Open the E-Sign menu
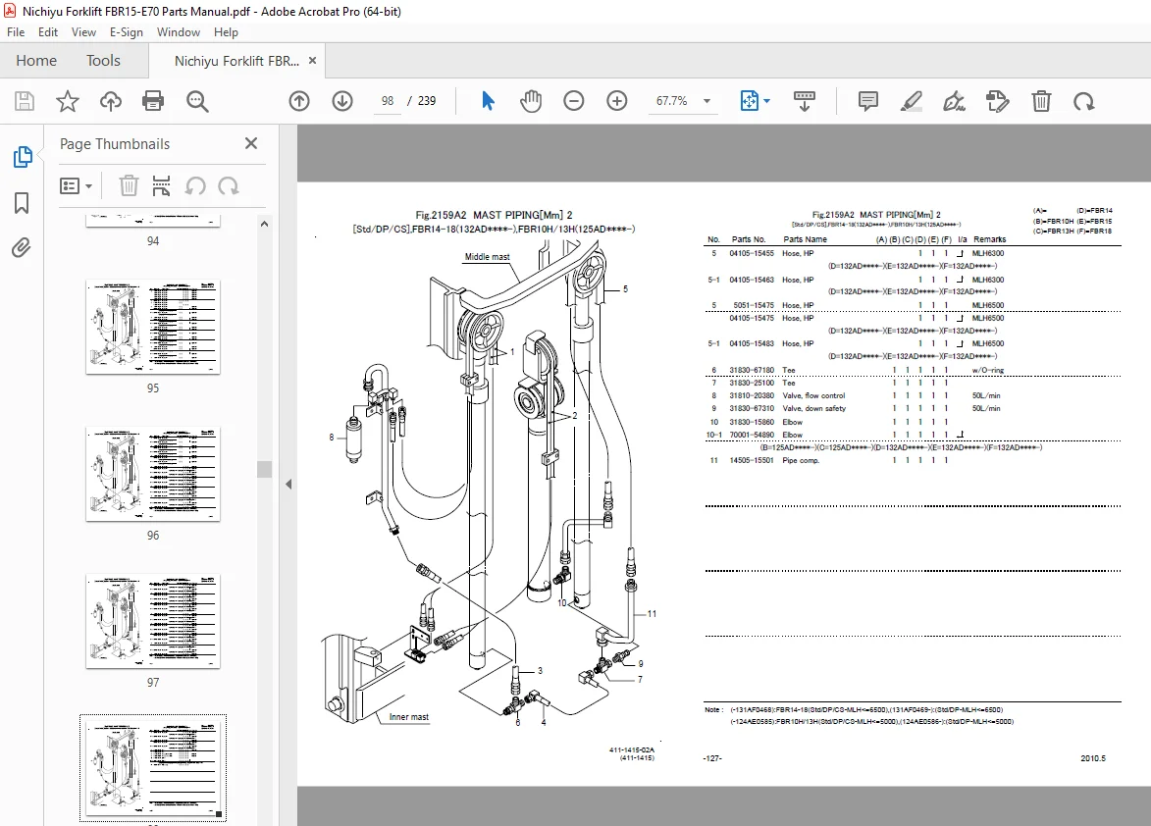1151x826 pixels. tap(127, 32)
